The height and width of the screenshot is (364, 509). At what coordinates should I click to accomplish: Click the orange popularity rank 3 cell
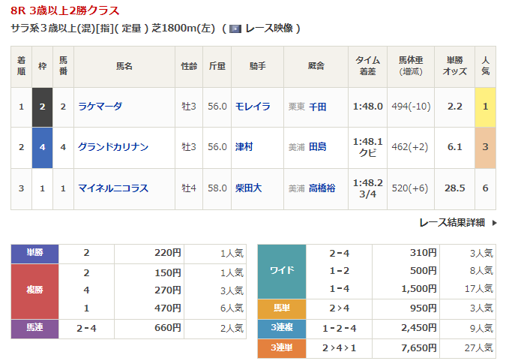point(485,147)
